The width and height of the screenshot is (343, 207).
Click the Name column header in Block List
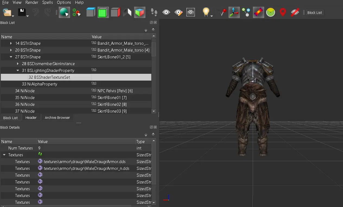(46, 37)
